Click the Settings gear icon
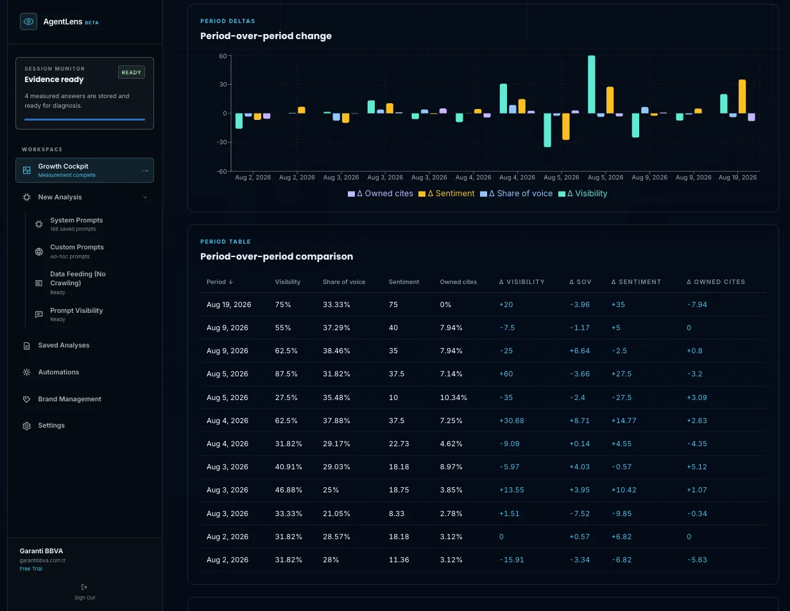The image size is (790, 611). point(27,426)
